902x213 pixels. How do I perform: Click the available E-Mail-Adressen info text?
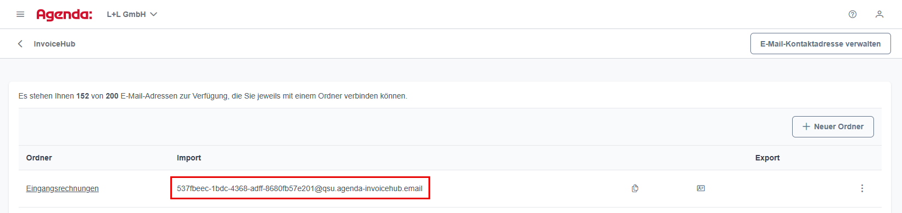213,96
